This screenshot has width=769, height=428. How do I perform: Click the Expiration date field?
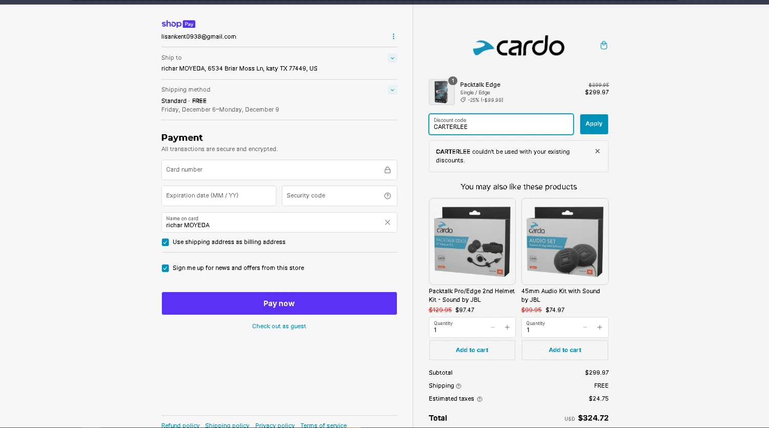click(219, 196)
